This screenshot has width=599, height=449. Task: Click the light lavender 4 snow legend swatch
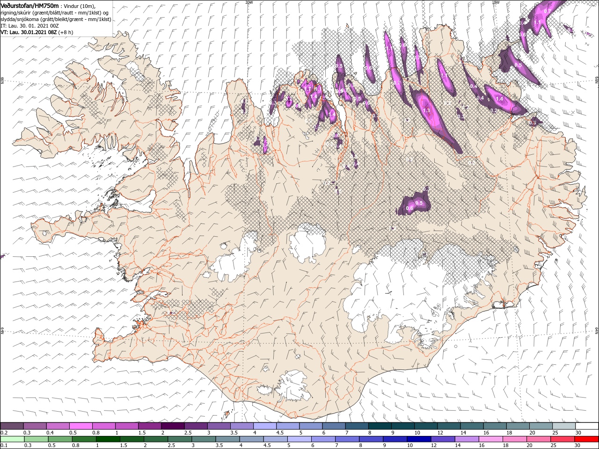coord(265,426)
